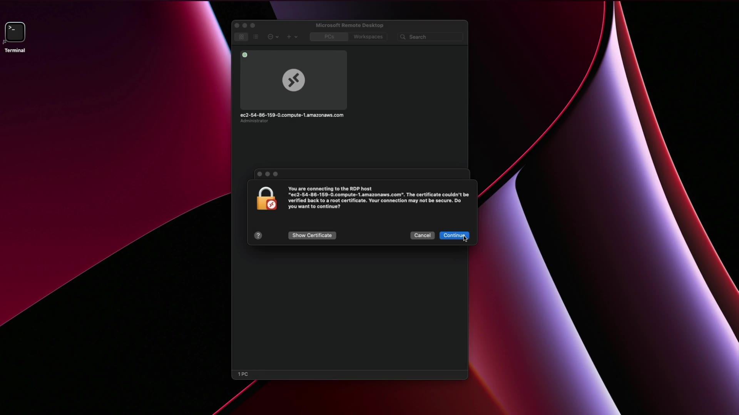Viewport: 739px width, 415px height.
Task: Click the Remote Desktop logo on PC tile
Action: [x=293, y=80]
